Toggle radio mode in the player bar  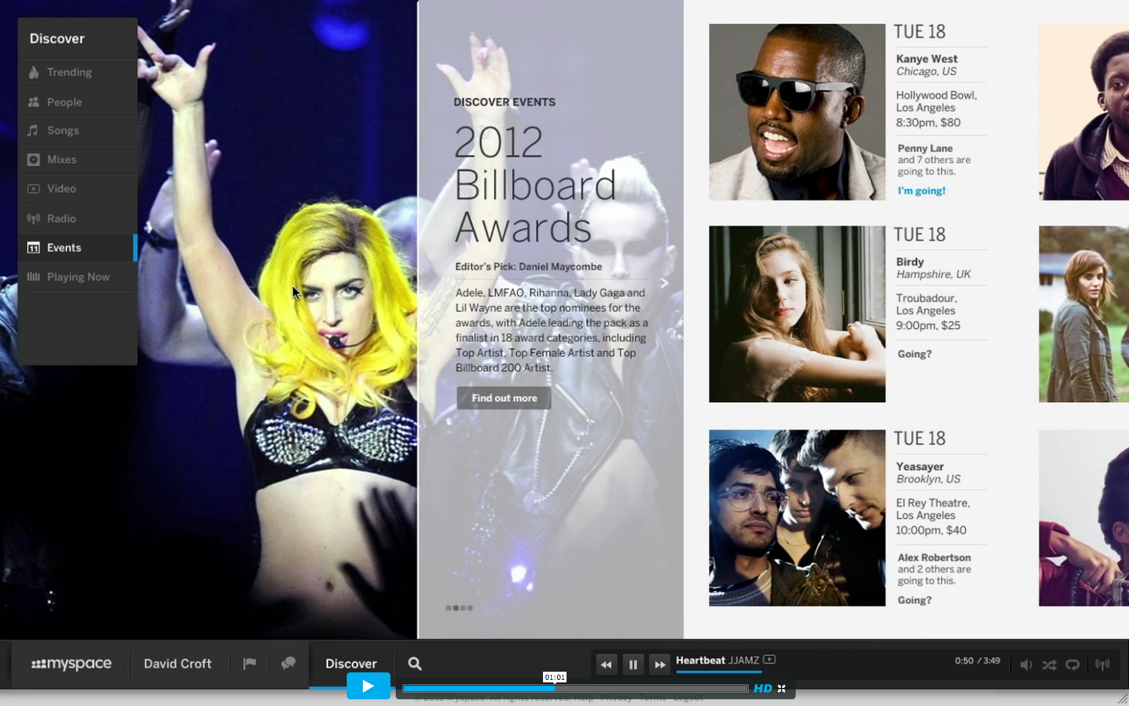pos(1102,665)
